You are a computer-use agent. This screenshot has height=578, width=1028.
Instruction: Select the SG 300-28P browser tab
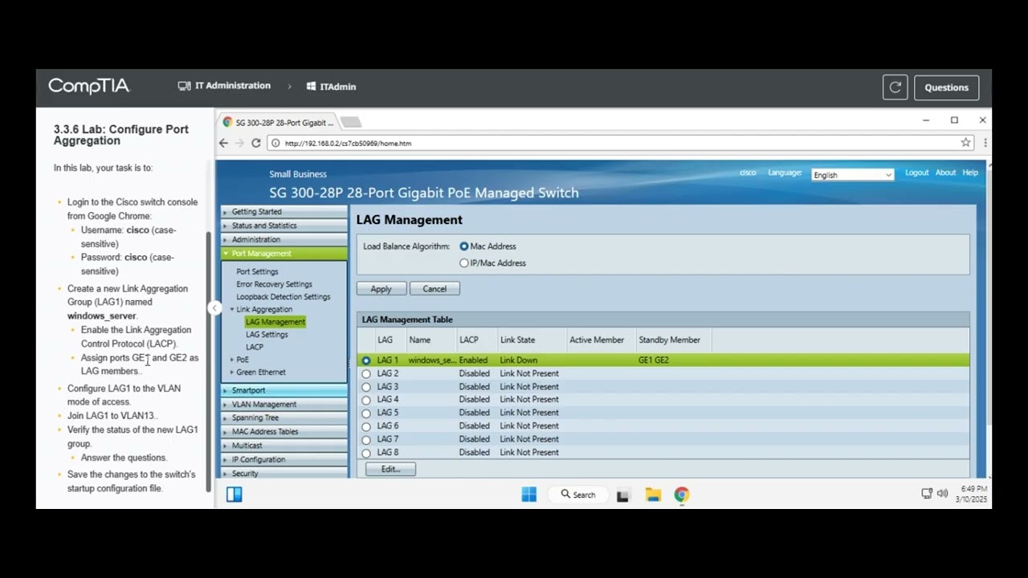278,123
